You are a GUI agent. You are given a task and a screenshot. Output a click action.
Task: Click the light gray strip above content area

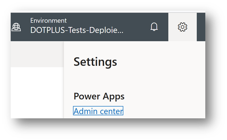coord(37,54)
